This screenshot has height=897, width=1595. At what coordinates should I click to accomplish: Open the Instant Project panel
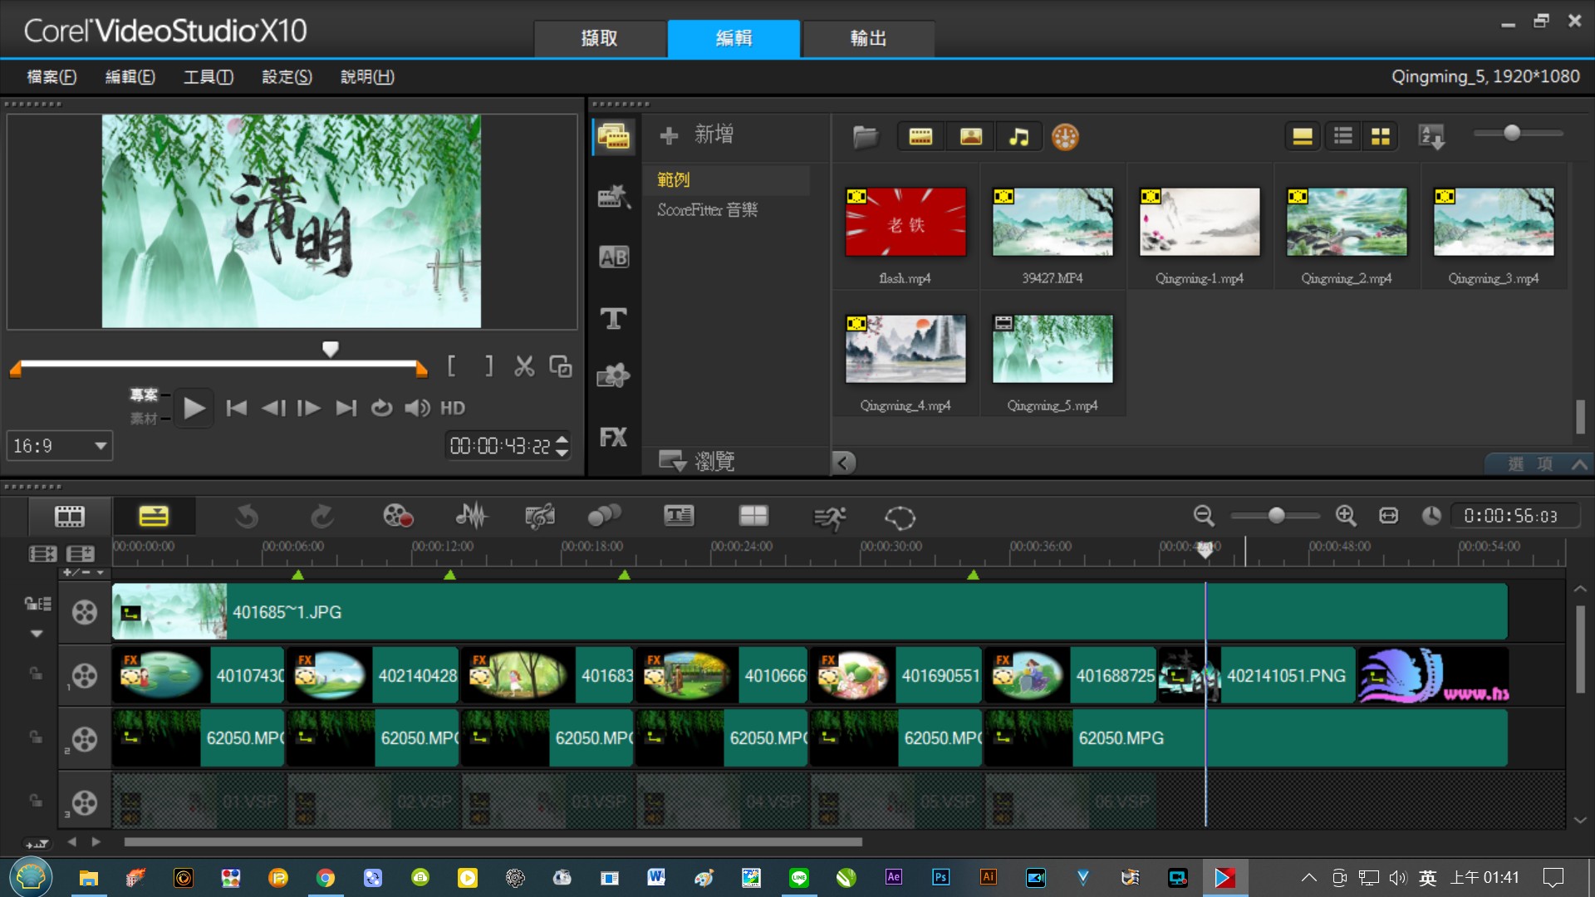point(614,197)
